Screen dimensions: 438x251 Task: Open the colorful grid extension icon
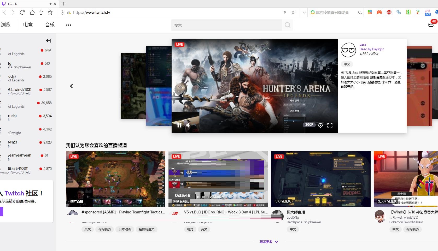click(x=370, y=12)
